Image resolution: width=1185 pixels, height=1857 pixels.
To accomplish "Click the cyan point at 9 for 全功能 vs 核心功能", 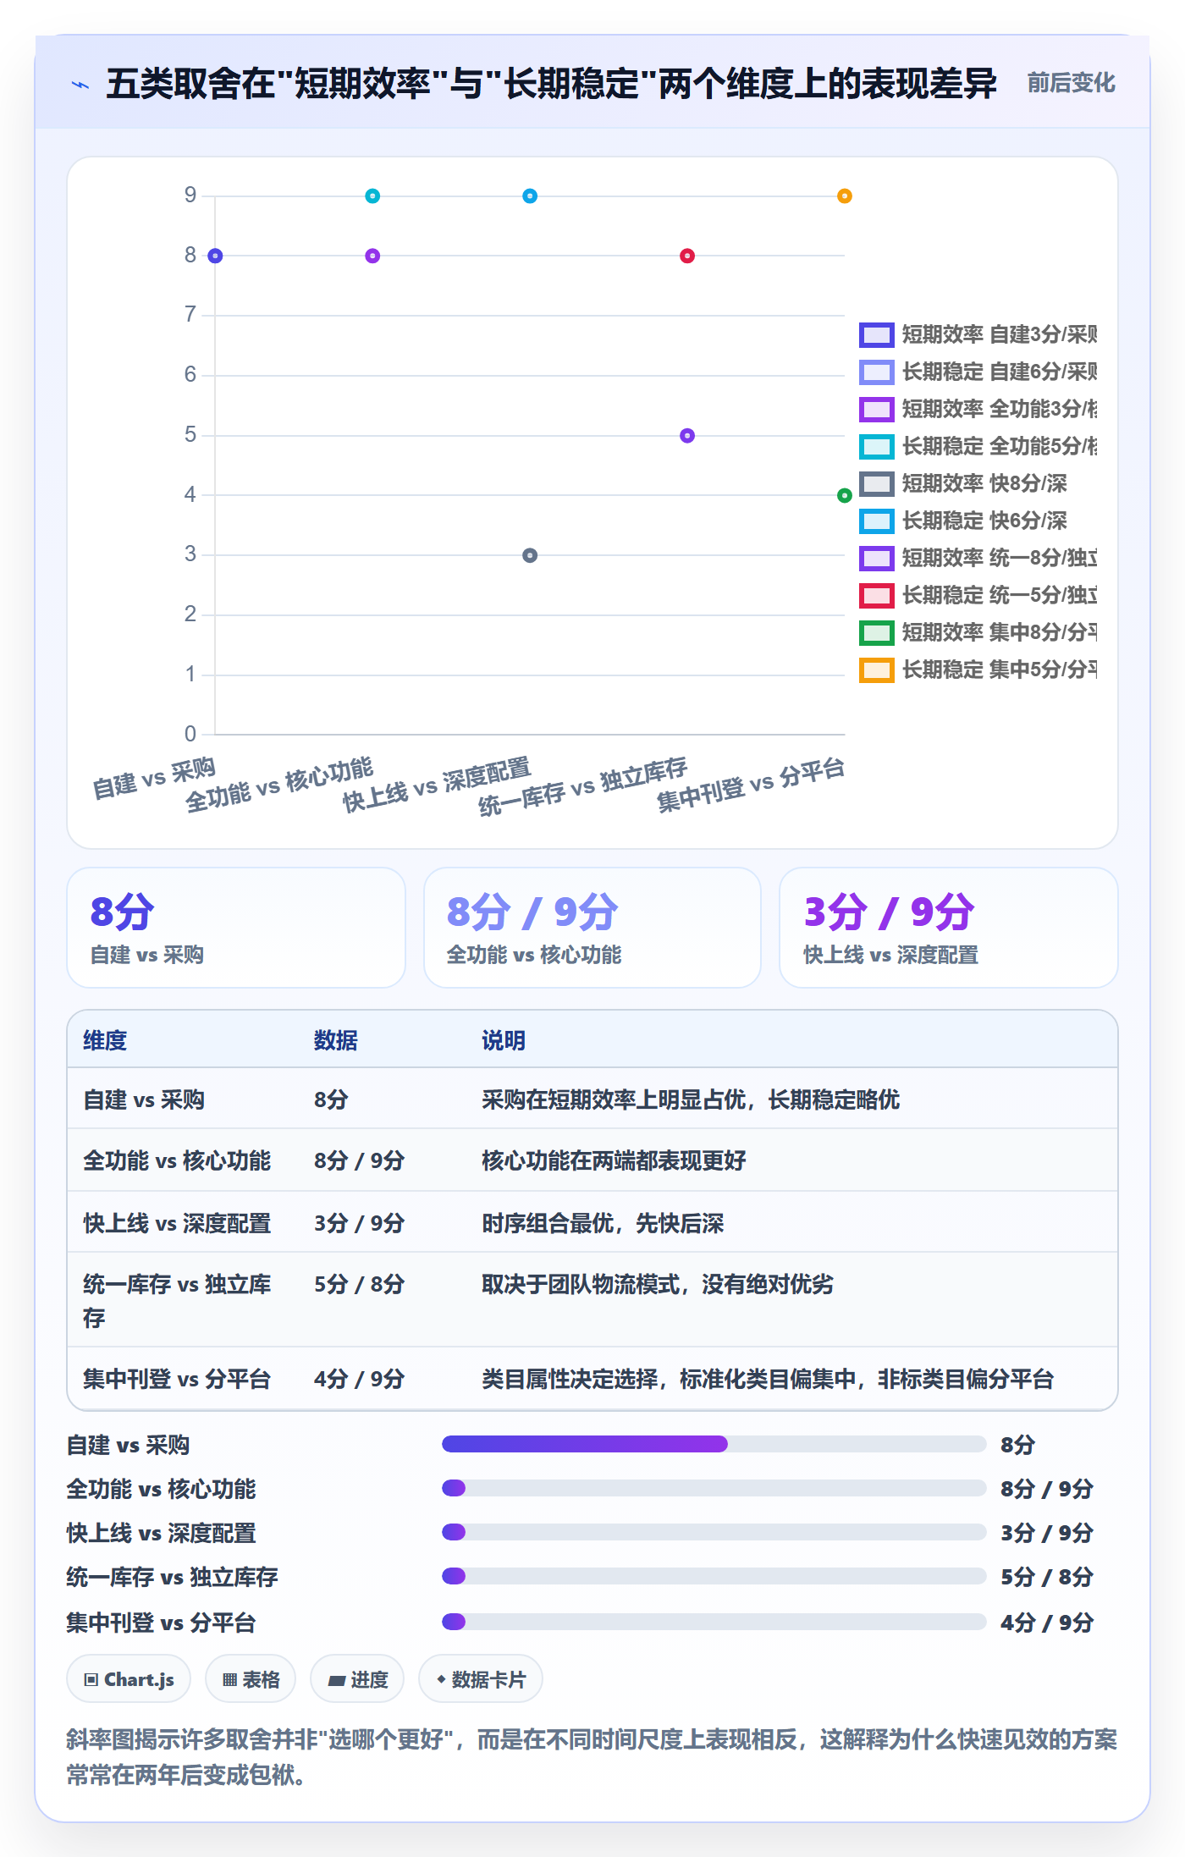I will (372, 196).
